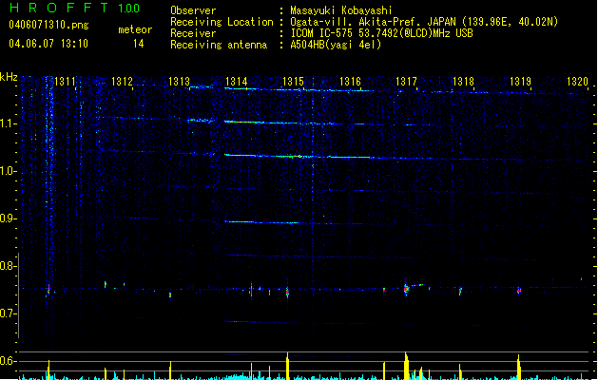The height and width of the screenshot is (380, 598).
Task: Click the yellow power spike at 1315
Action: (287, 367)
